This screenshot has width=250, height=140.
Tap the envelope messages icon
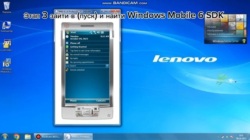tap(67, 54)
